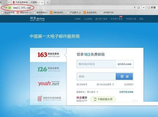Click the address bar showing email.163.com

[22, 8]
